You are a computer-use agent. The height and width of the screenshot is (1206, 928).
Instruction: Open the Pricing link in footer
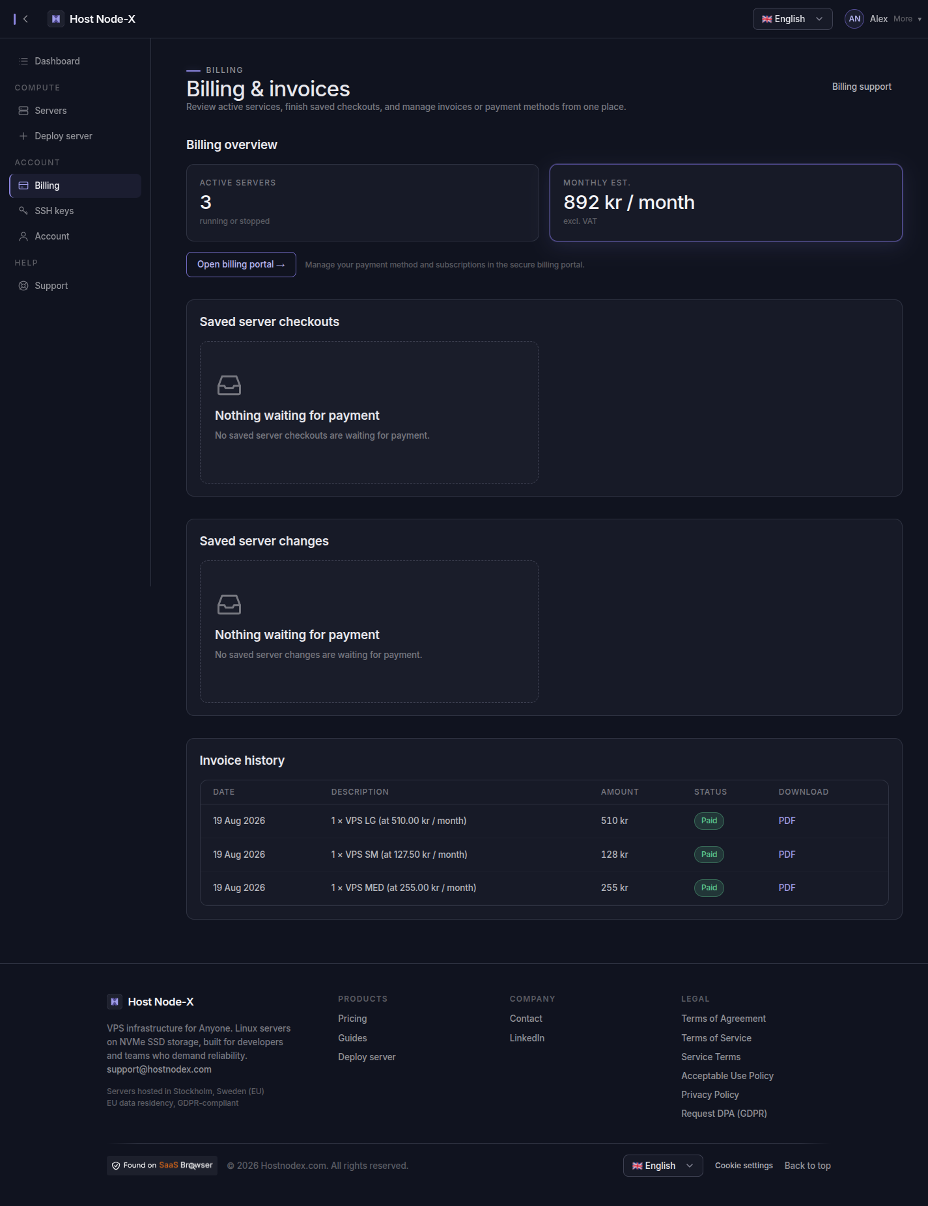coord(352,1019)
